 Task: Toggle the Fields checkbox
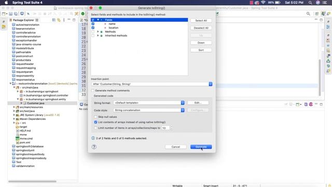(x=93, y=20)
